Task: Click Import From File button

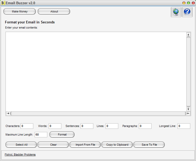Action: [85, 145]
